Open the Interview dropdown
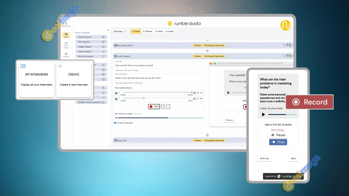Viewport: 349px width, 196px height. coord(120,31)
